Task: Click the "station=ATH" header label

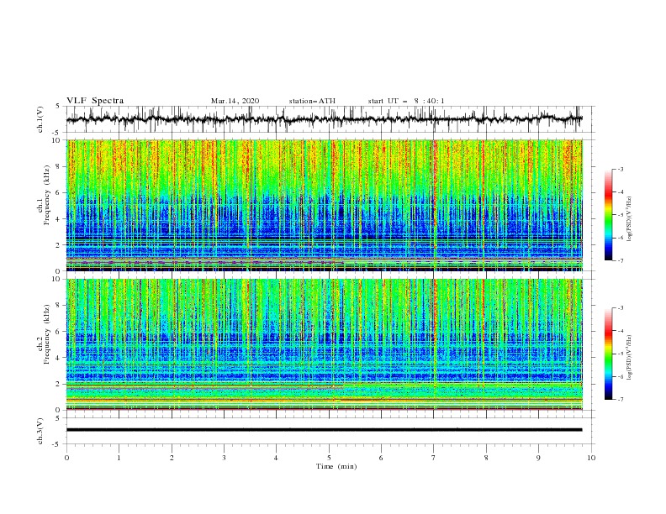Action: click(x=312, y=101)
